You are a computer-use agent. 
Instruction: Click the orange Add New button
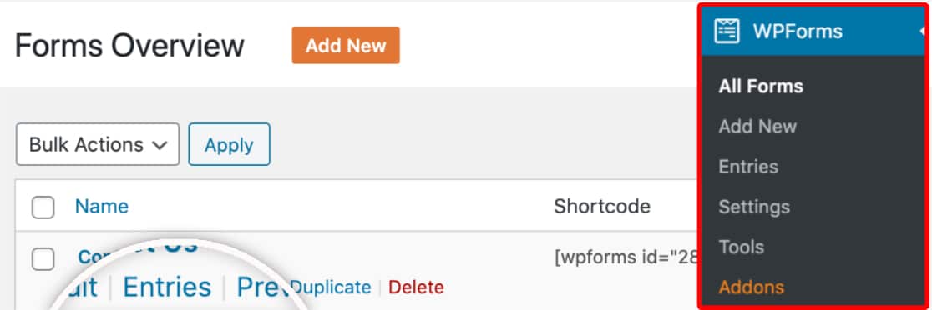[x=346, y=45]
